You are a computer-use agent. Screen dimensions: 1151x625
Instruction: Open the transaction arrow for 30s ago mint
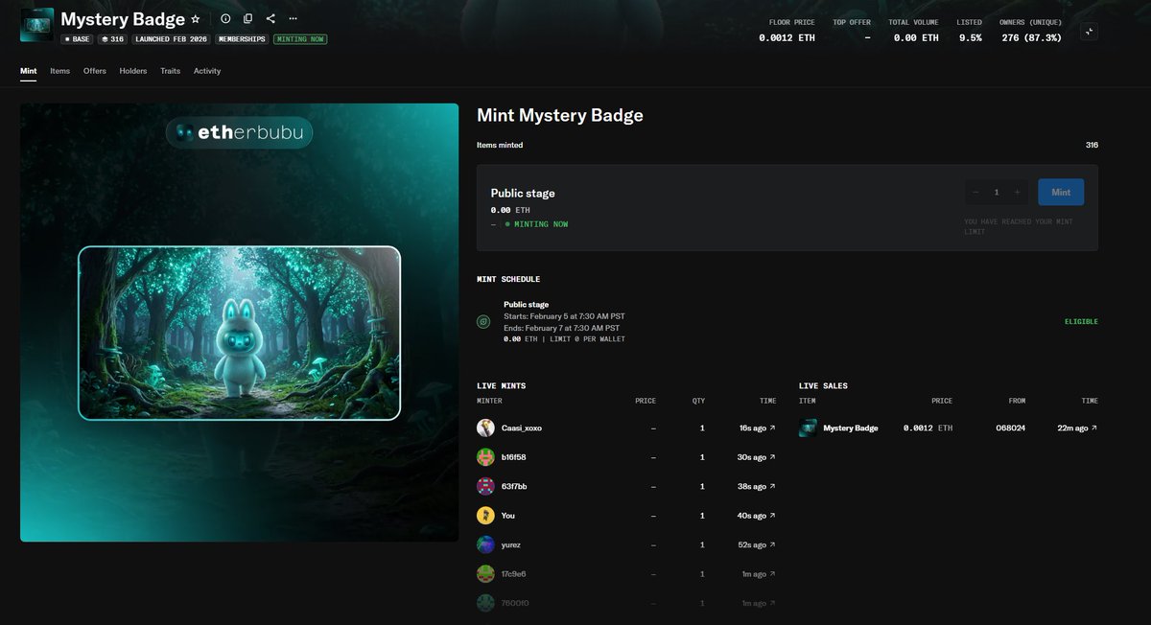[772, 457]
